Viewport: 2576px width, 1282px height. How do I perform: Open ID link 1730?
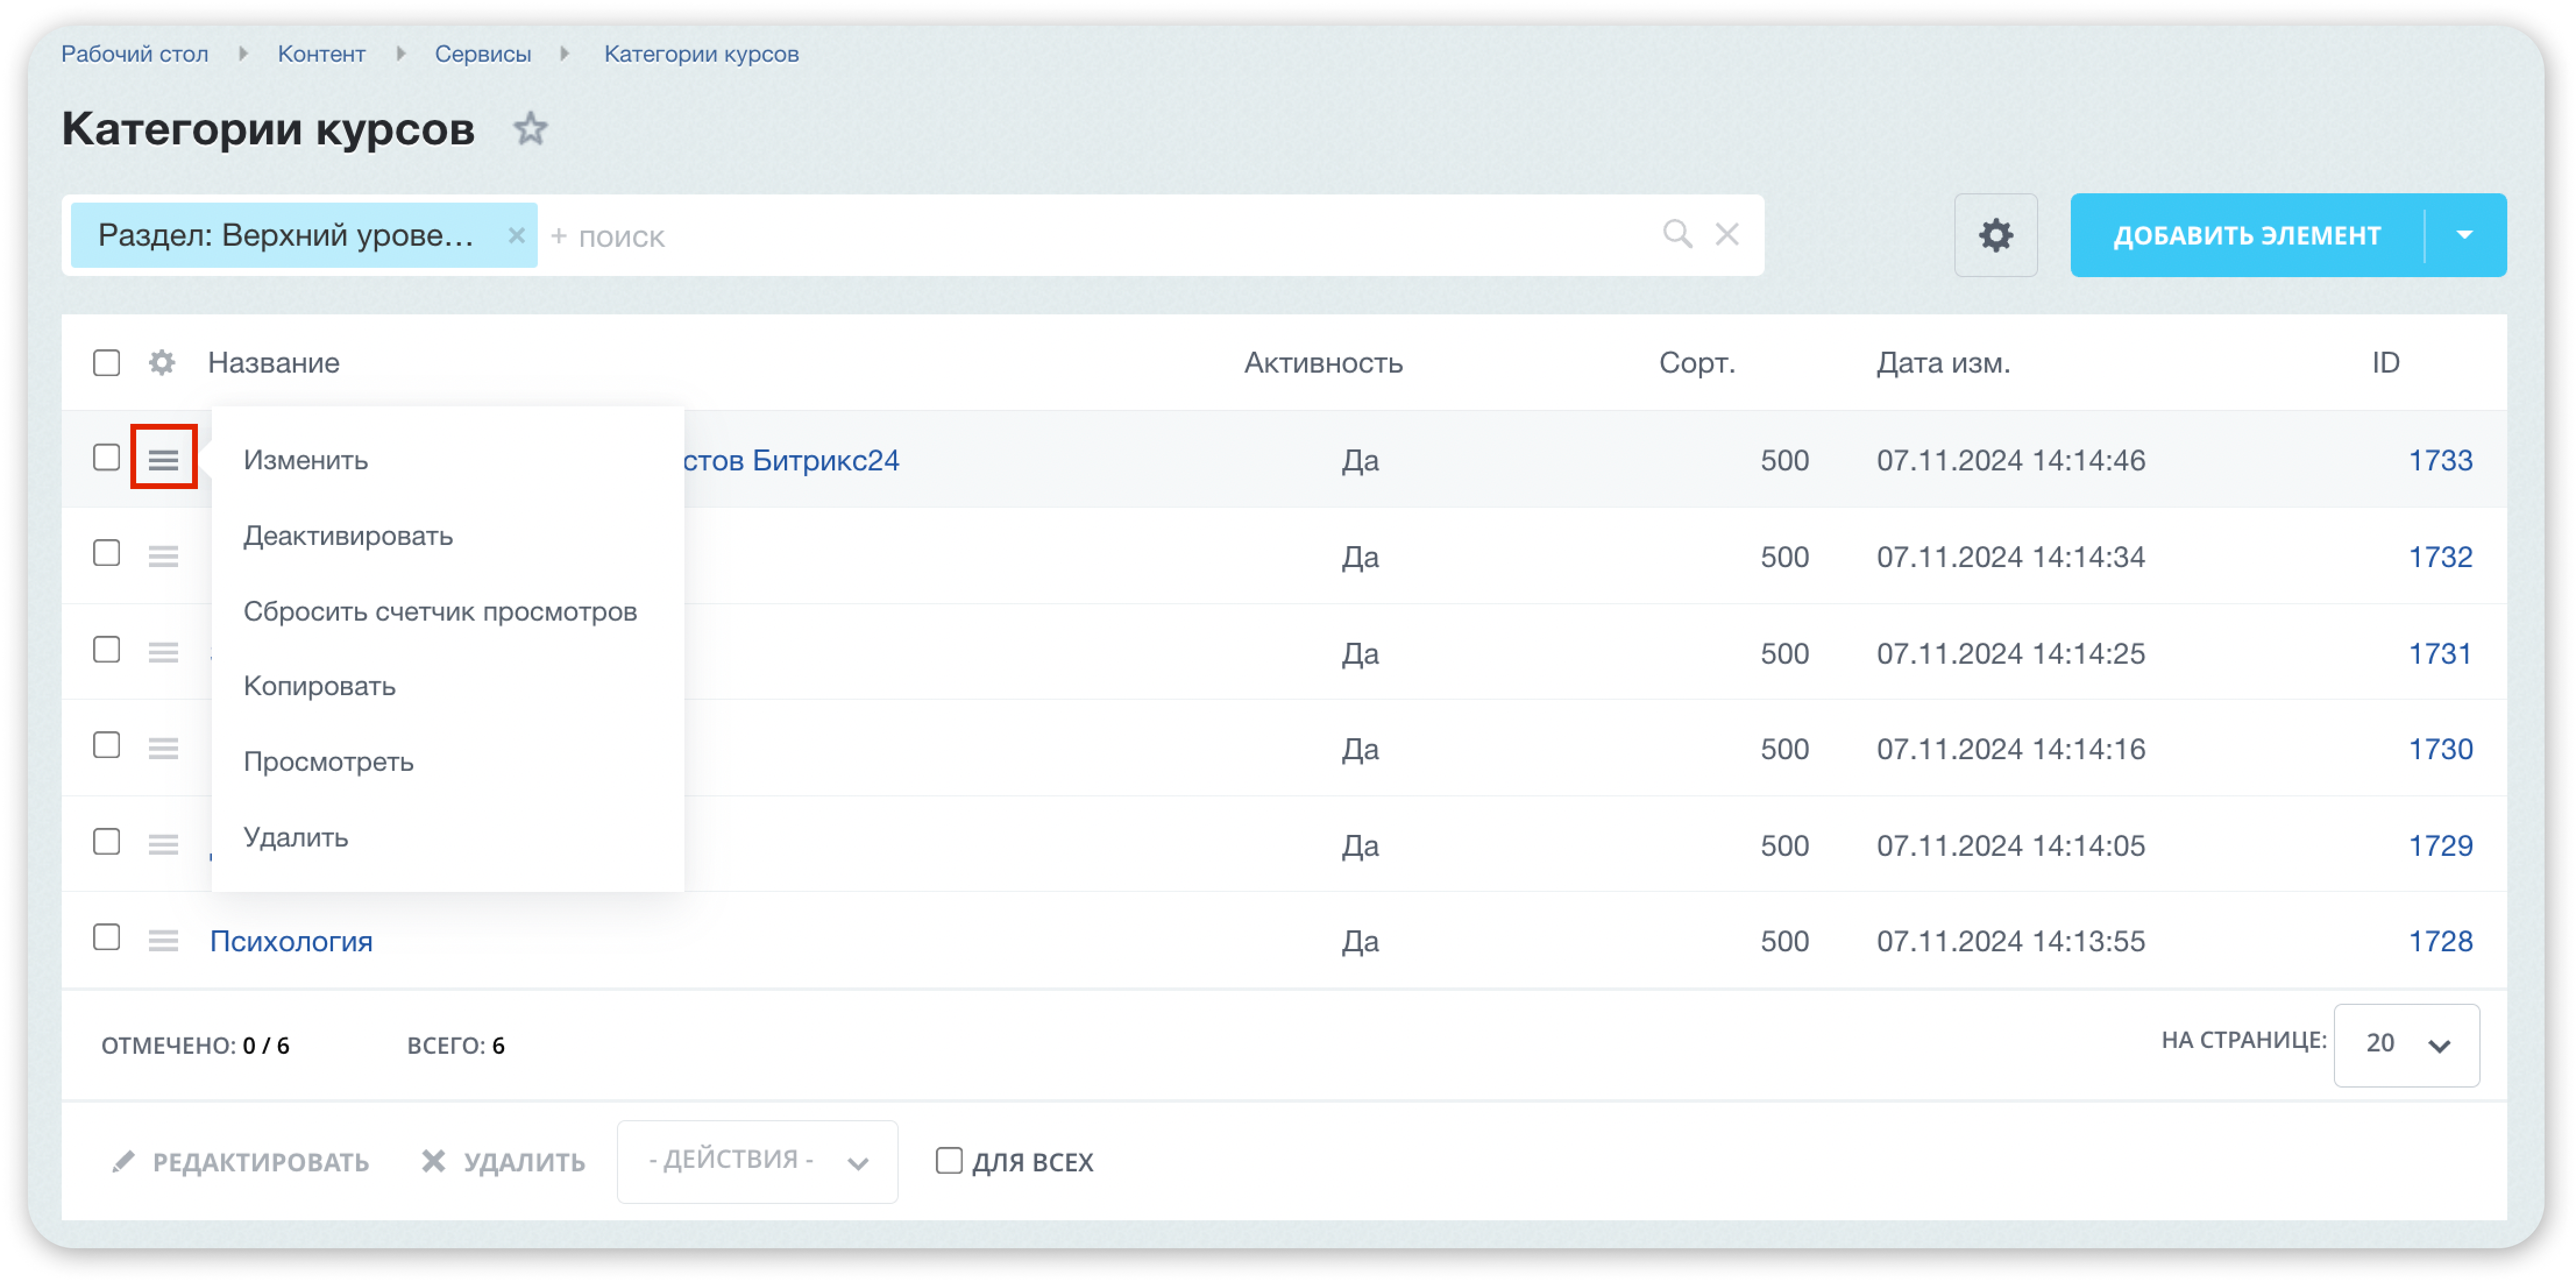tap(2440, 749)
